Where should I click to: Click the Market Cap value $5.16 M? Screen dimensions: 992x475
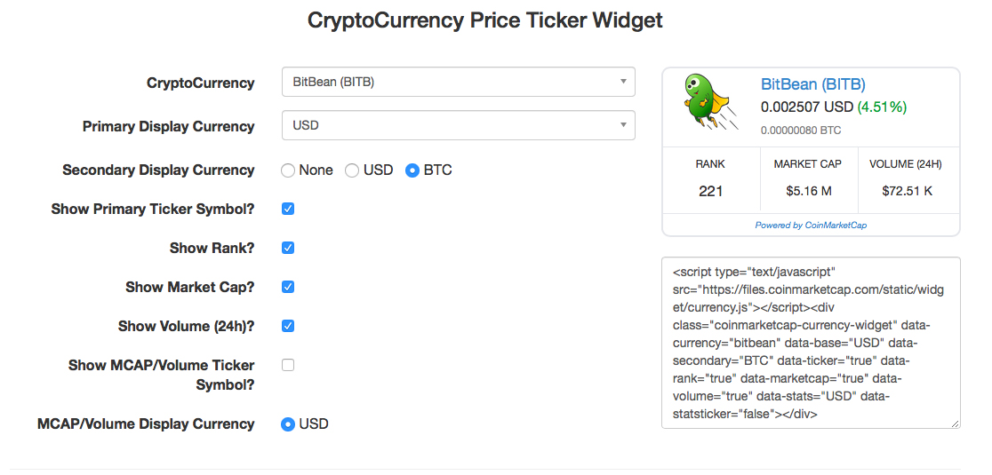point(808,191)
